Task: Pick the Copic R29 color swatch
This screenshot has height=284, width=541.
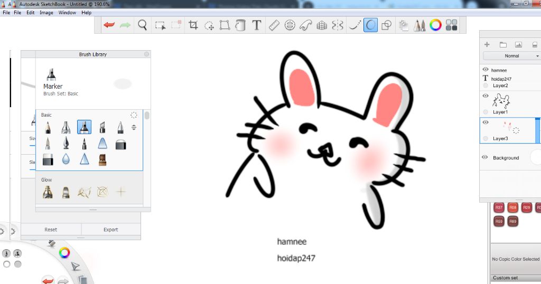Action: (527, 207)
